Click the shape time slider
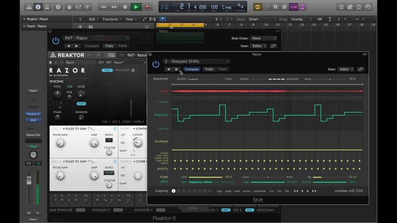The width and height of the screenshot is (397, 223). tap(206, 177)
